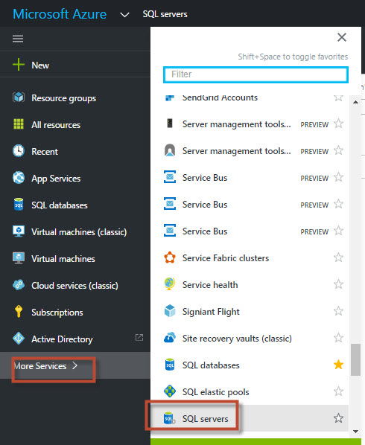Toggle favorite star for SQL servers
The height and width of the screenshot is (445, 365).
click(338, 418)
